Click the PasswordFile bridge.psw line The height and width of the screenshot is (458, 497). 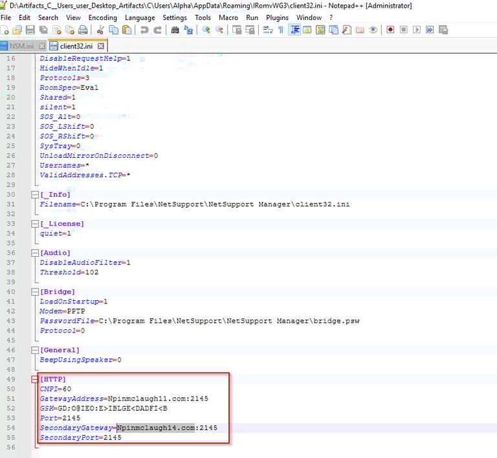(199, 321)
